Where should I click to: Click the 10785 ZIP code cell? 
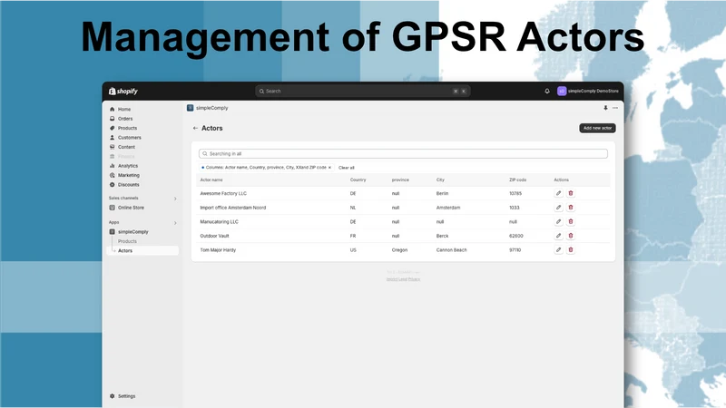pyautogui.click(x=515, y=193)
